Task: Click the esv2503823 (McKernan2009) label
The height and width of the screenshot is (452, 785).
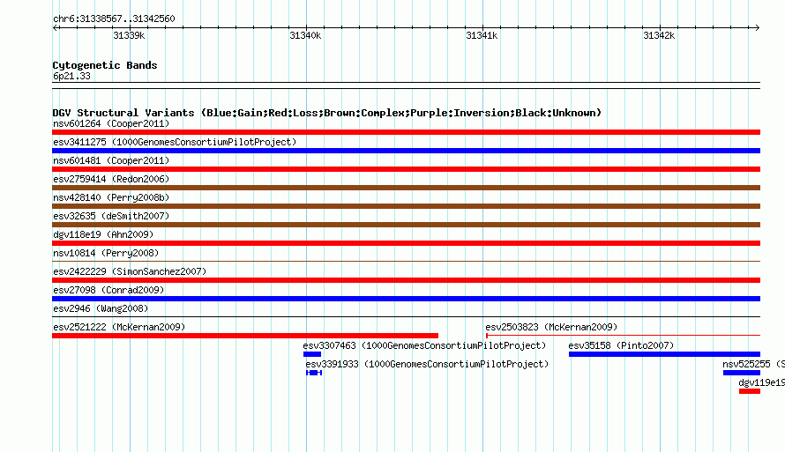Action: [551, 327]
